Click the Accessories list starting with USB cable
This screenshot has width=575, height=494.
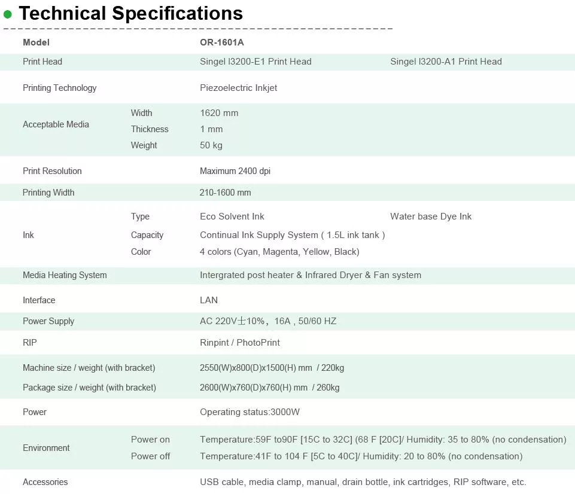[x=363, y=482]
